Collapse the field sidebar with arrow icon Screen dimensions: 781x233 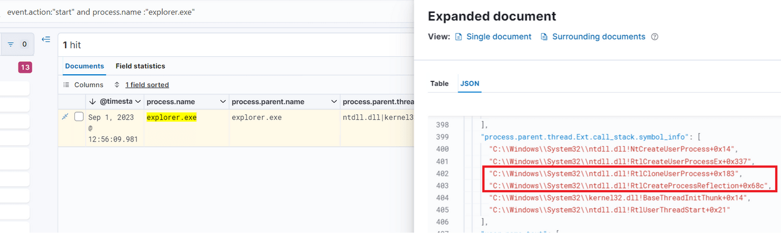pos(46,40)
